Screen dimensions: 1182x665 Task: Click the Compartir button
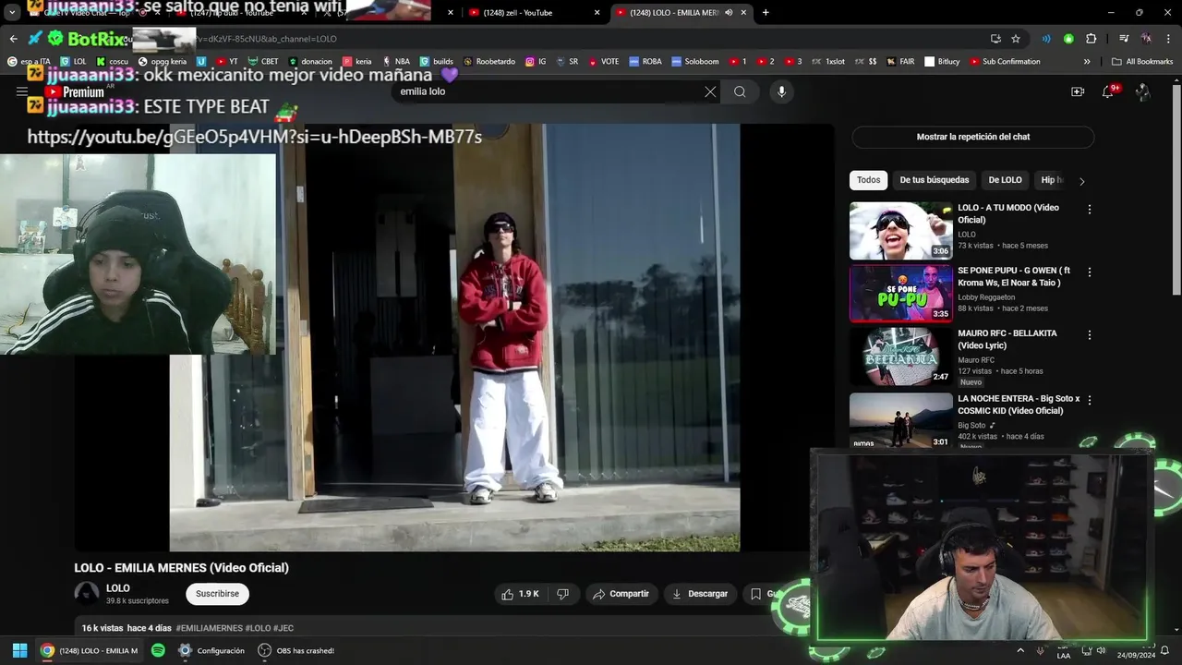621,594
